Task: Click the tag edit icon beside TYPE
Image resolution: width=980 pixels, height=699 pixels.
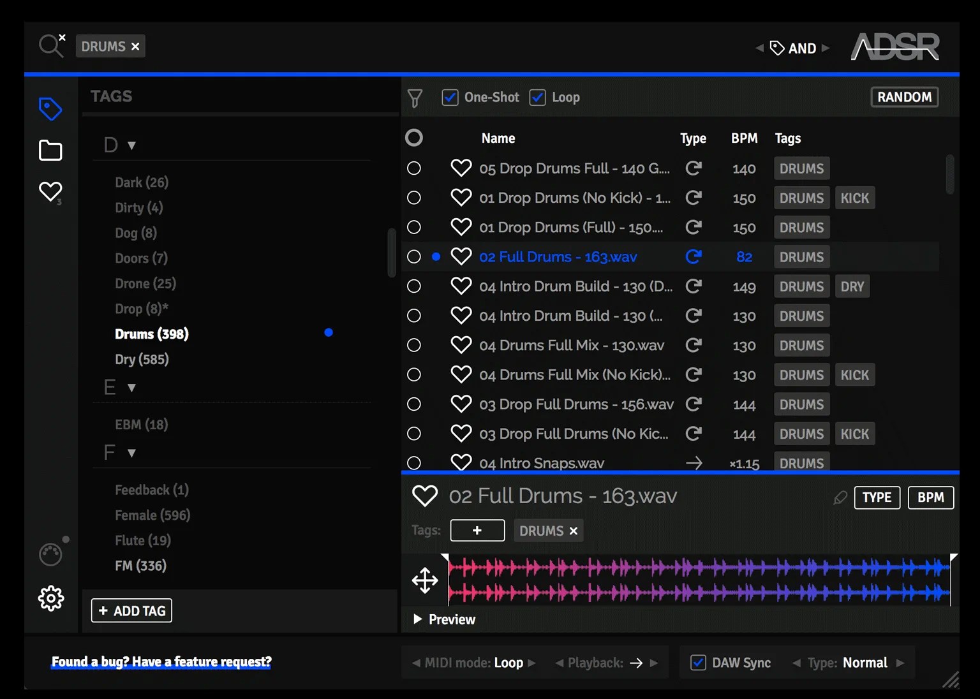Action: pyautogui.click(x=840, y=497)
